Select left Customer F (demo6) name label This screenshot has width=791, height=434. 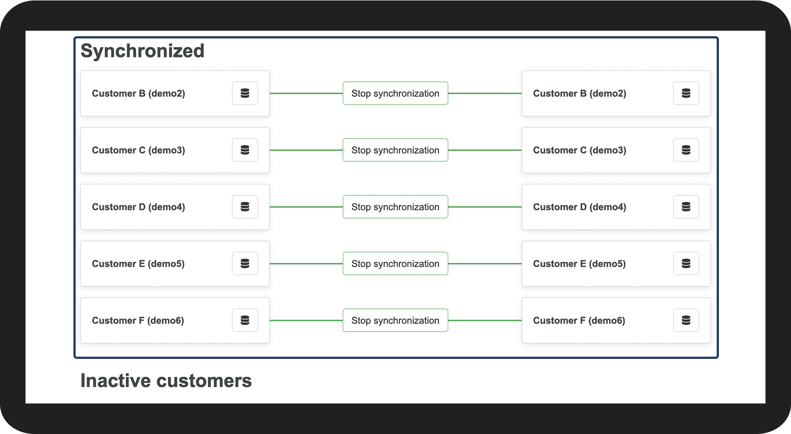[138, 320]
